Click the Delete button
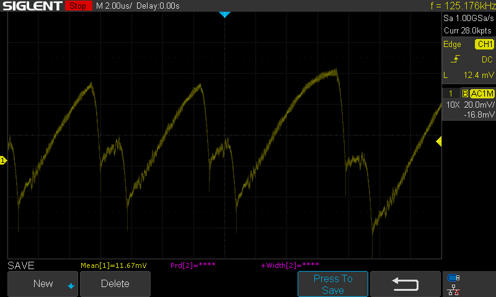This screenshot has width=496, height=297. 115,284
